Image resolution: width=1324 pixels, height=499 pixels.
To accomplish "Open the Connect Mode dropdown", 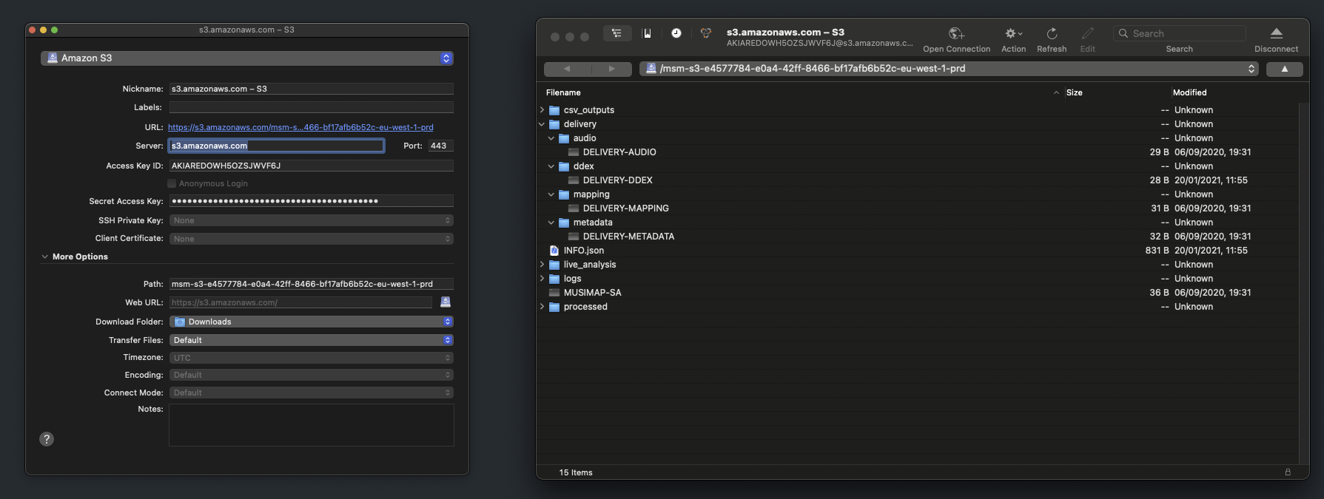I will pyautogui.click(x=312, y=393).
